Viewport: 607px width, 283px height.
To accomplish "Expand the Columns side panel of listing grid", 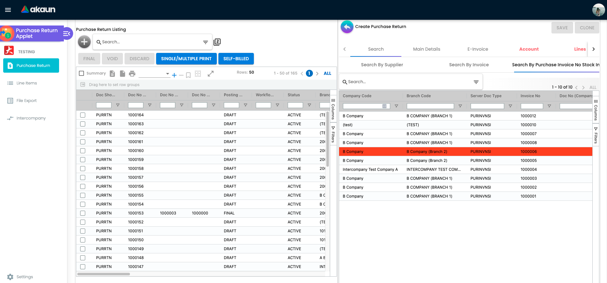I will click(x=333, y=109).
